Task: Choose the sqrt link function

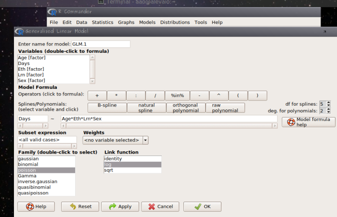Action: [109, 170]
